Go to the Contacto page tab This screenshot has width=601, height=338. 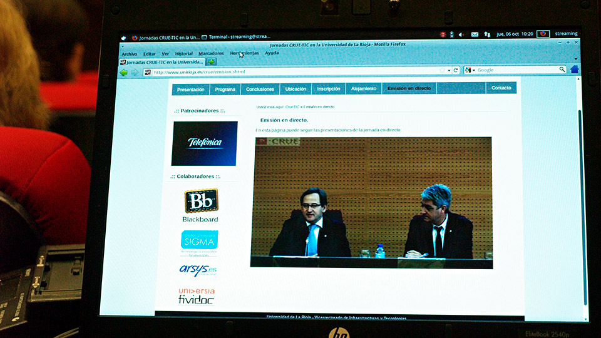pos(501,88)
